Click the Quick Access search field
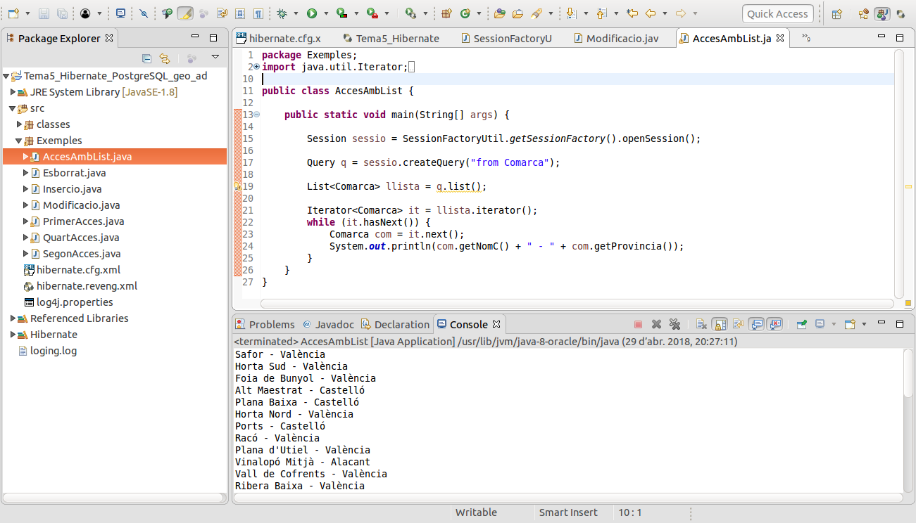 tap(777, 13)
